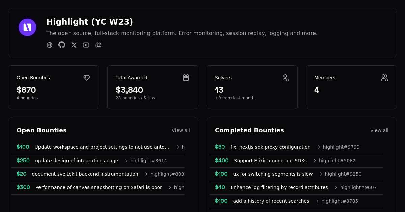This screenshot has width=405, height=212.
Task: Open the highlight#8785 issue link
Action: pyautogui.click(x=340, y=201)
